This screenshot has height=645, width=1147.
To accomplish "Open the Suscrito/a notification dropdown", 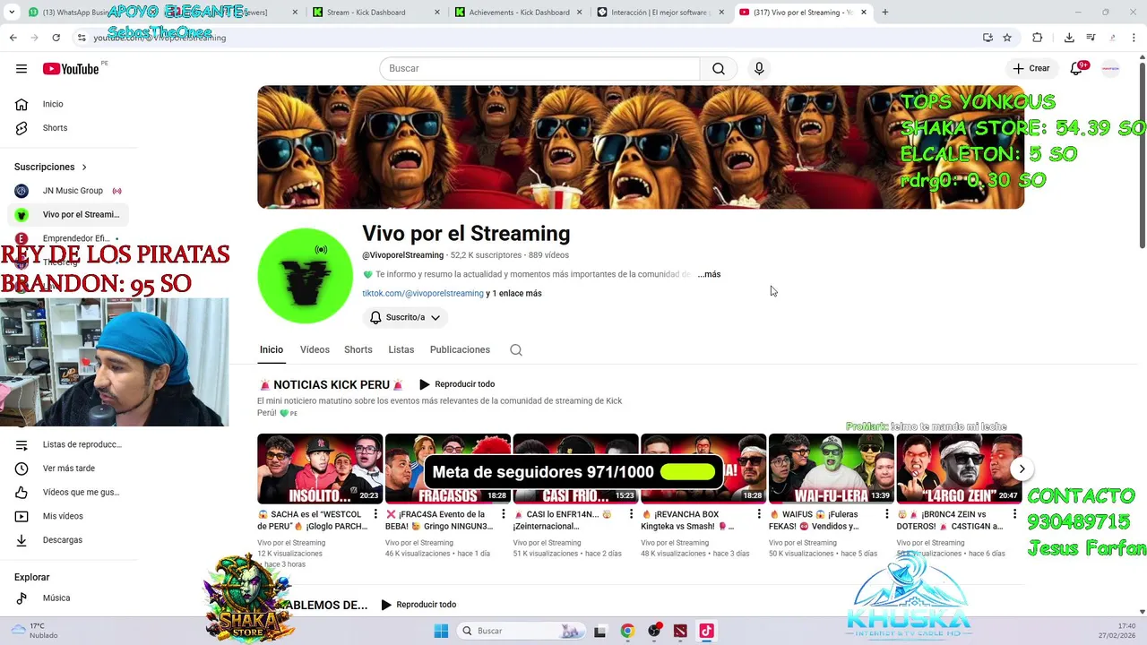I will point(405,318).
